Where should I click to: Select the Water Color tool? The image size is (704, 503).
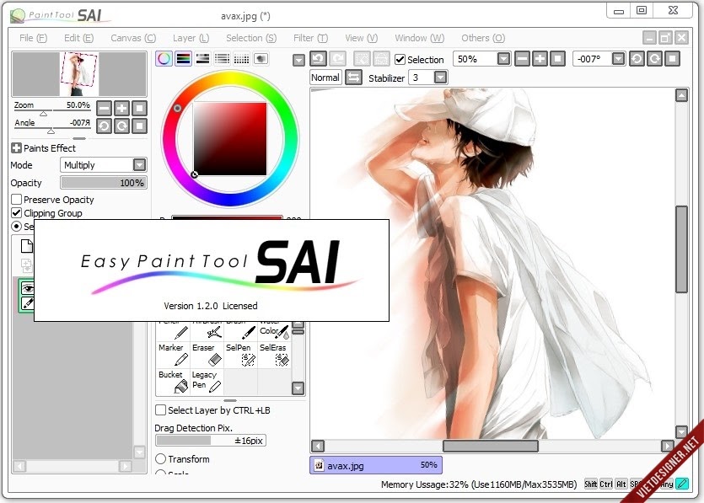[x=274, y=331]
